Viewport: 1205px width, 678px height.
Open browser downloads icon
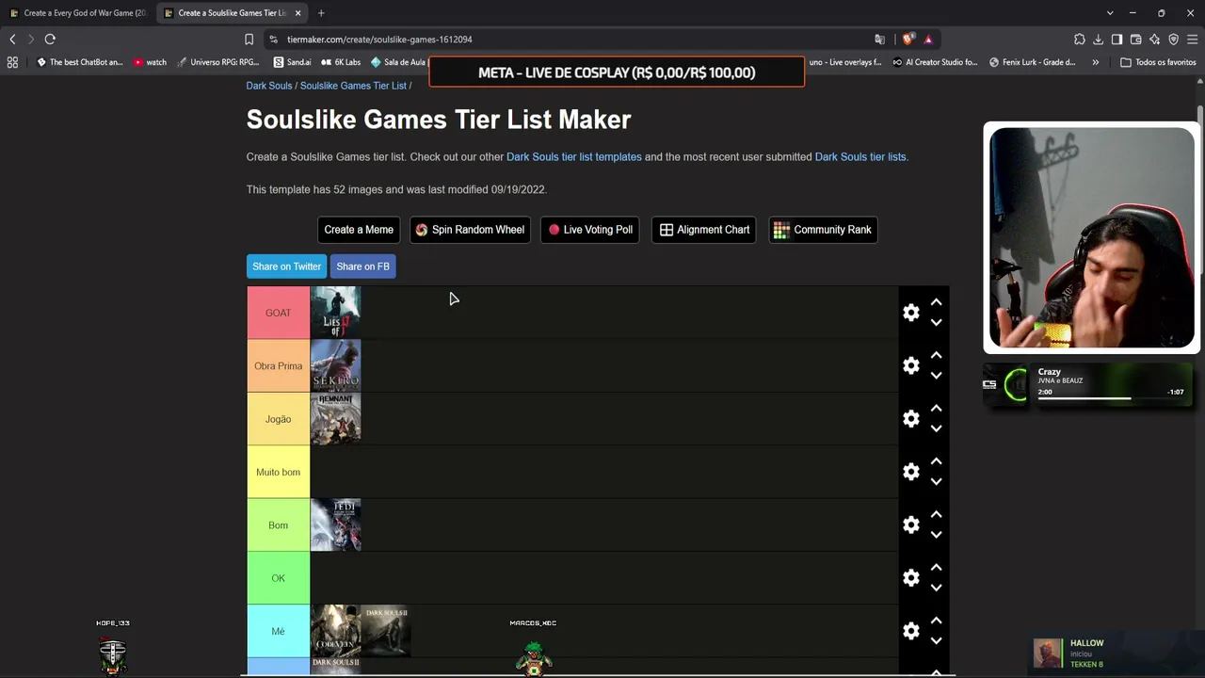point(1098,40)
